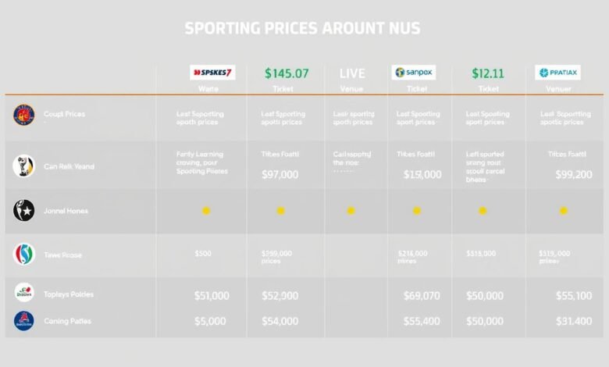Click the Can Relk Yeand row logo
The width and height of the screenshot is (609, 367).
[23, 166]
